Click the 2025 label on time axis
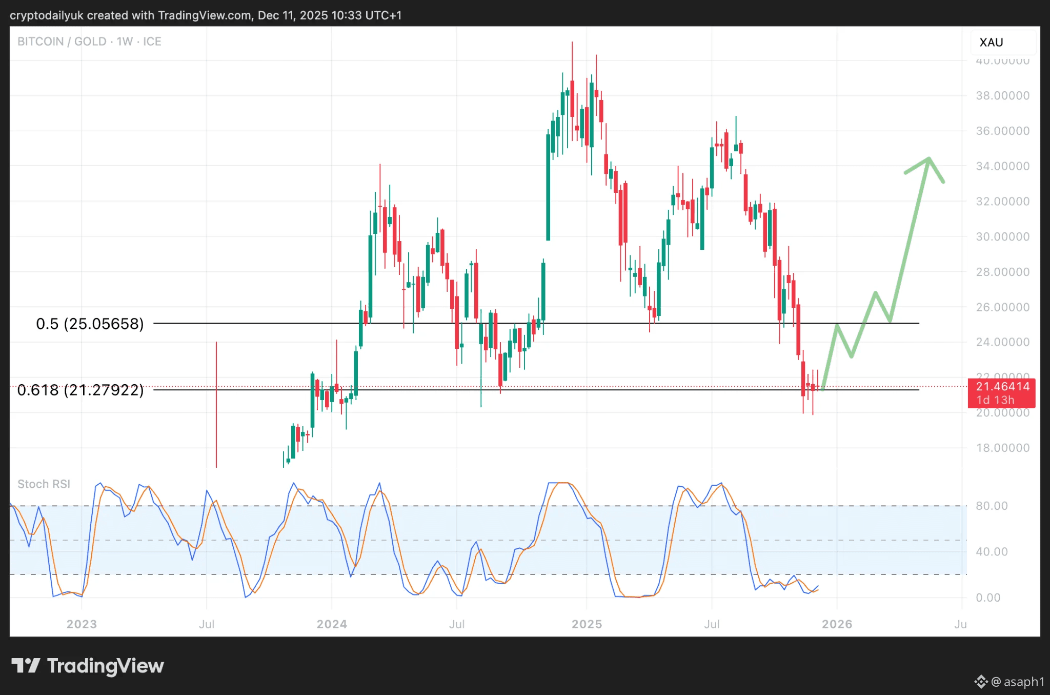The image size is (1050, 695). pyautogui.click(x=587, y=624)
